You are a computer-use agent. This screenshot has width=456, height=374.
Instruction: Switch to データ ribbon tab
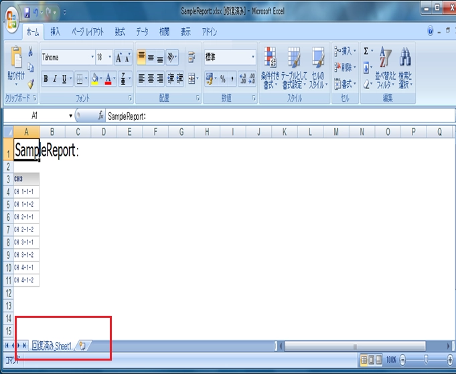pos(142,32)
